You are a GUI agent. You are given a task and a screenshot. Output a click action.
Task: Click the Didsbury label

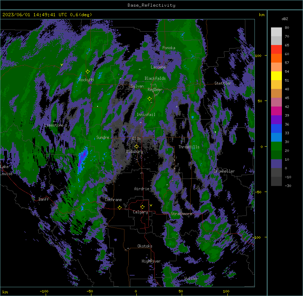pyautogui.click(x=135, y=152)
